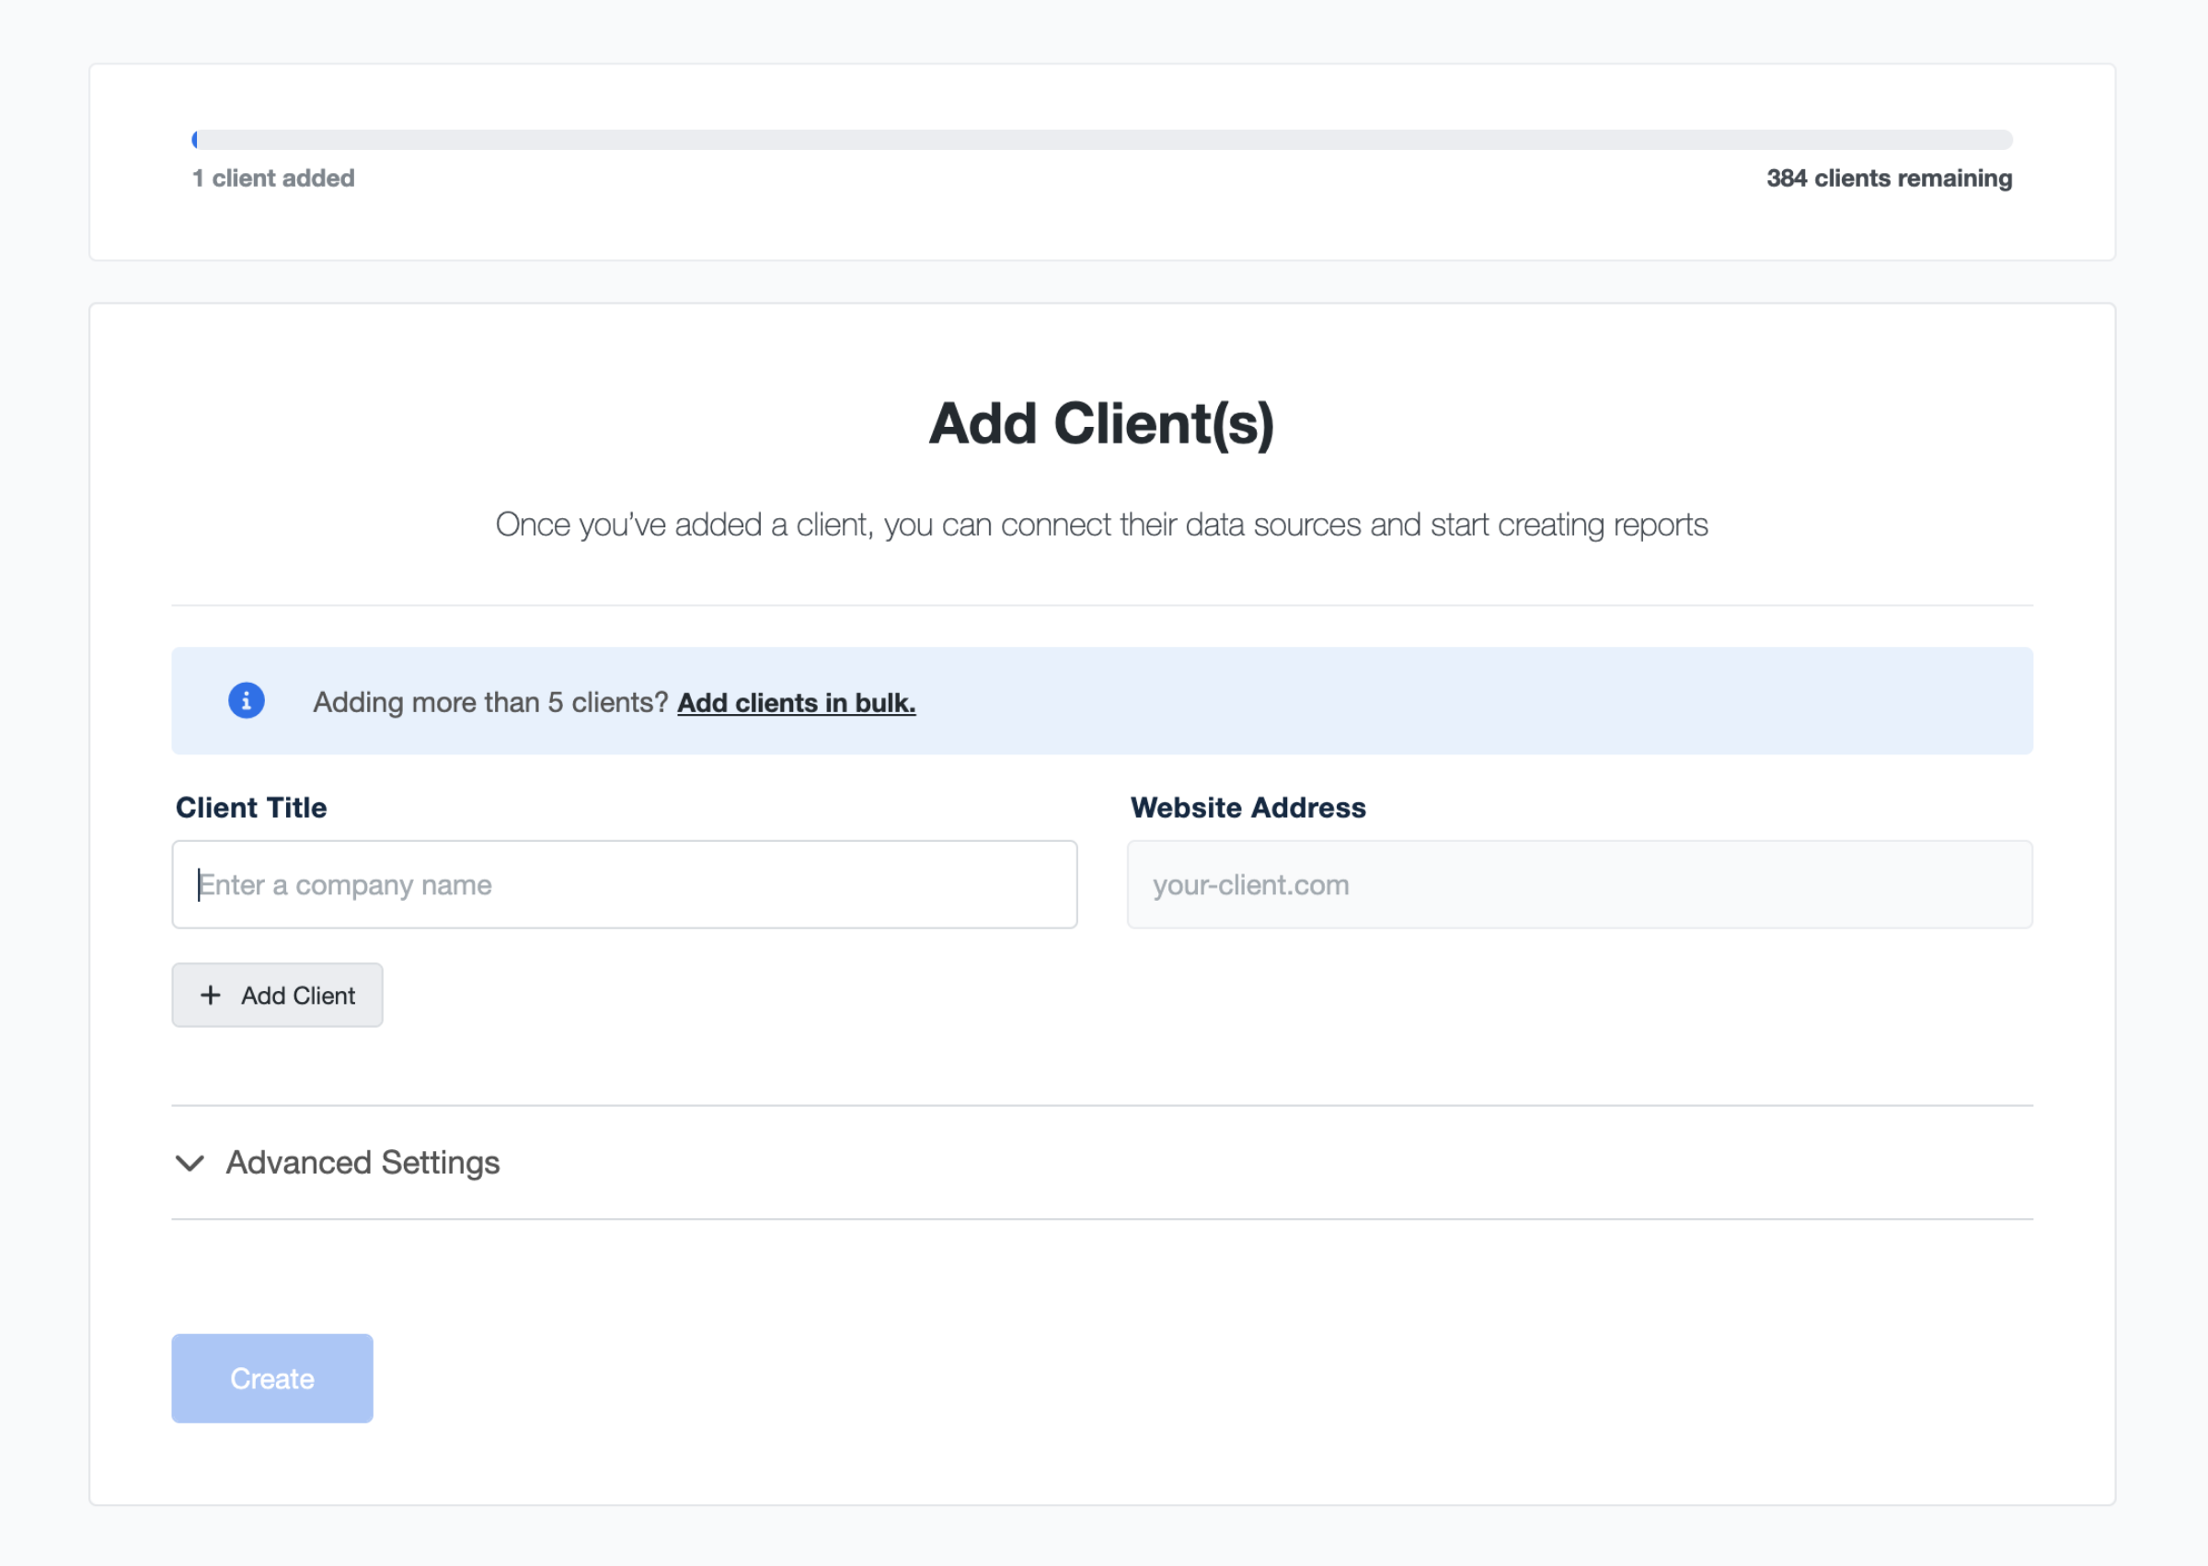Click the Add Client(s) heading
The width and height of the screenshot is (2208, 1566).
pyautogui.click(x=1101, y=423)
